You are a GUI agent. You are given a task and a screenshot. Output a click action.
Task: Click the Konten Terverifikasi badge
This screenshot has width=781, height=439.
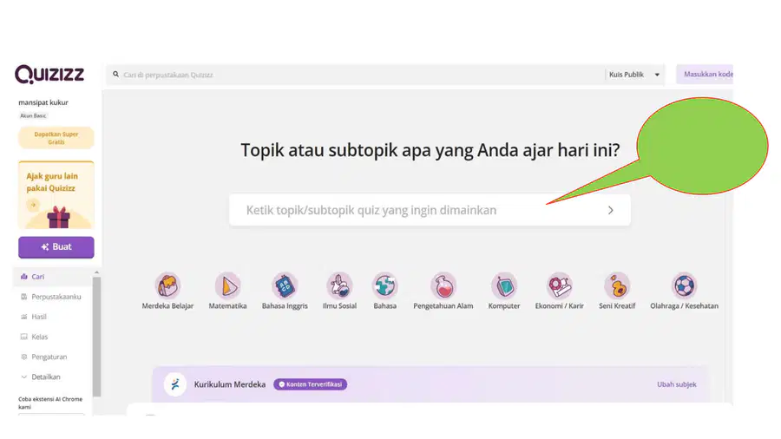(311, 384)
